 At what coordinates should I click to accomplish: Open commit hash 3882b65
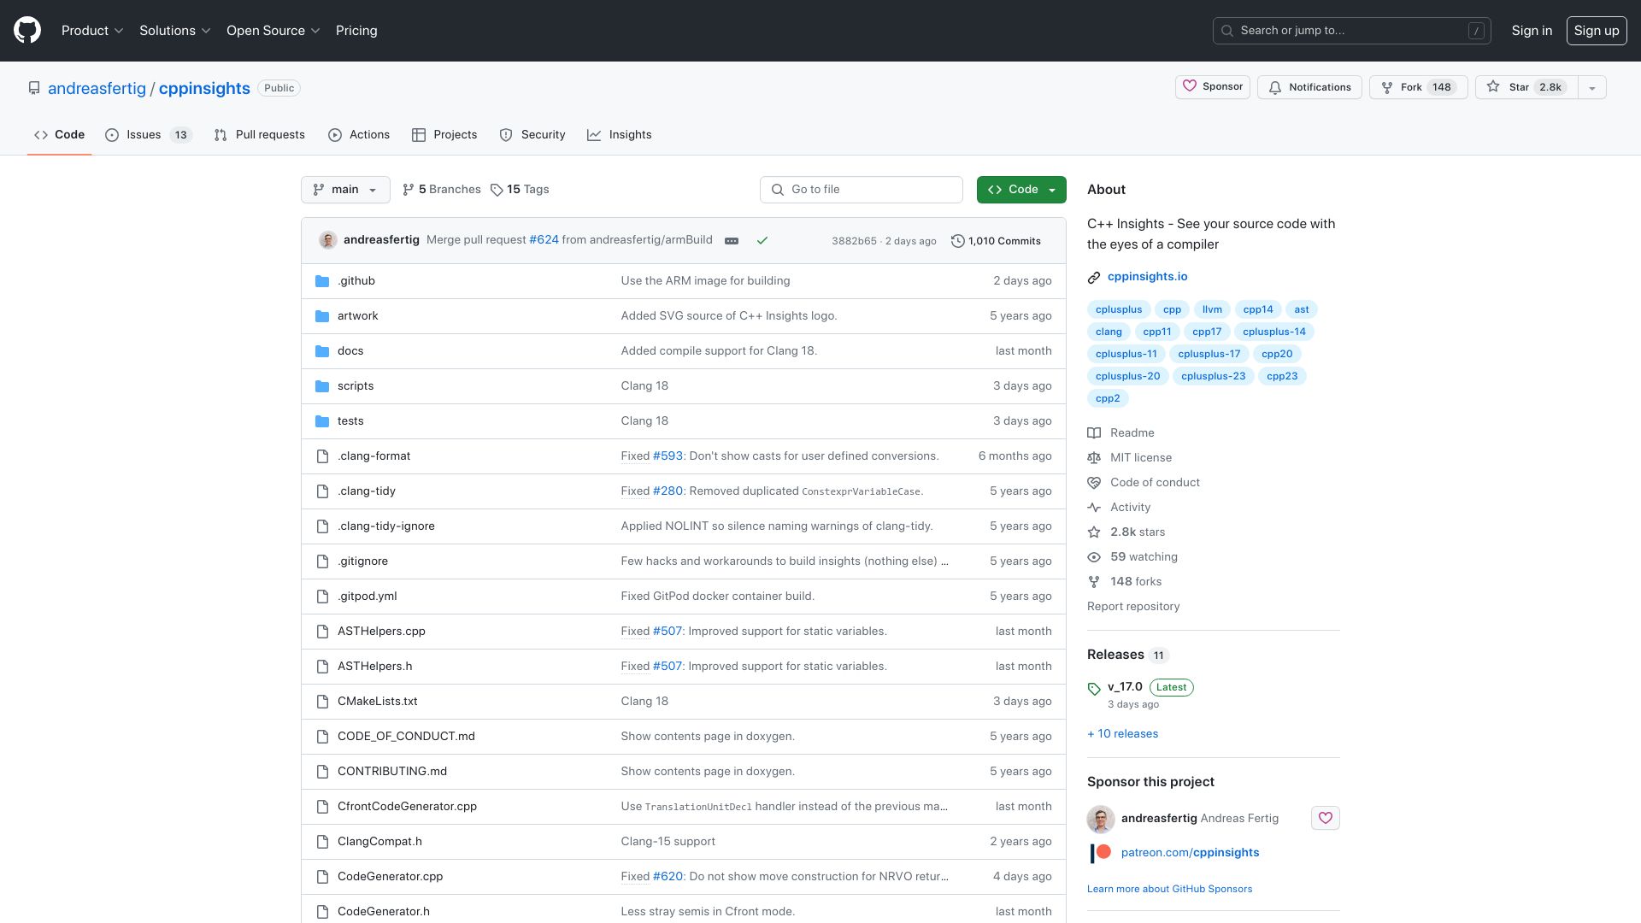coord(854,242)
